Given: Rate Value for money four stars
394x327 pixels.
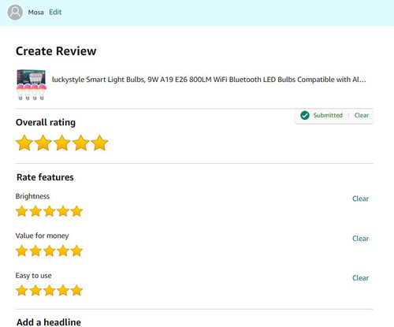Looking at the screenshot, I should 63,251.
